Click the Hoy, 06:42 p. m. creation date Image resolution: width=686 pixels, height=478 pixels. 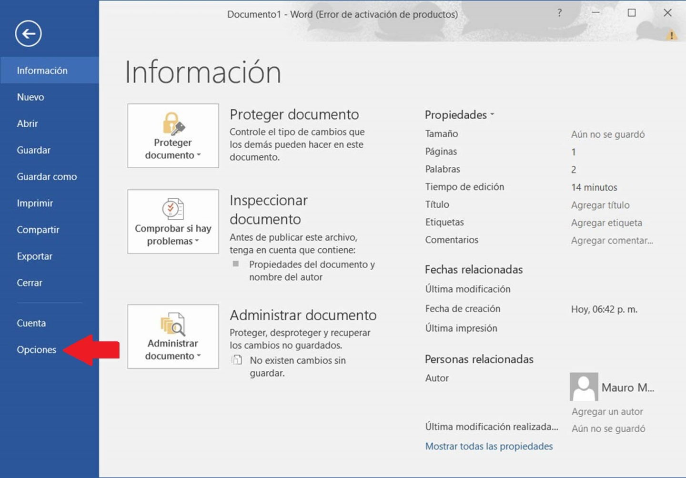[604, 309]
